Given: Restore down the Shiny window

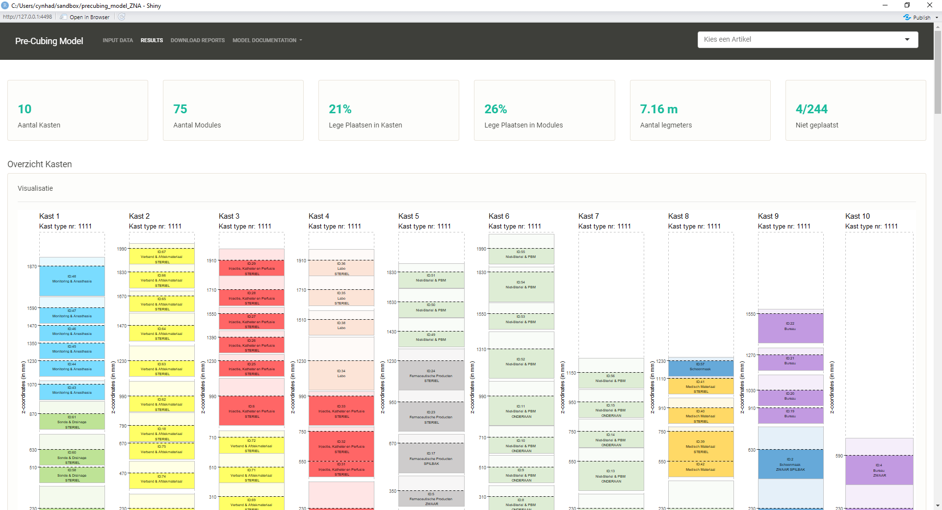Looking at the screenshot, I should pos(907,5).
